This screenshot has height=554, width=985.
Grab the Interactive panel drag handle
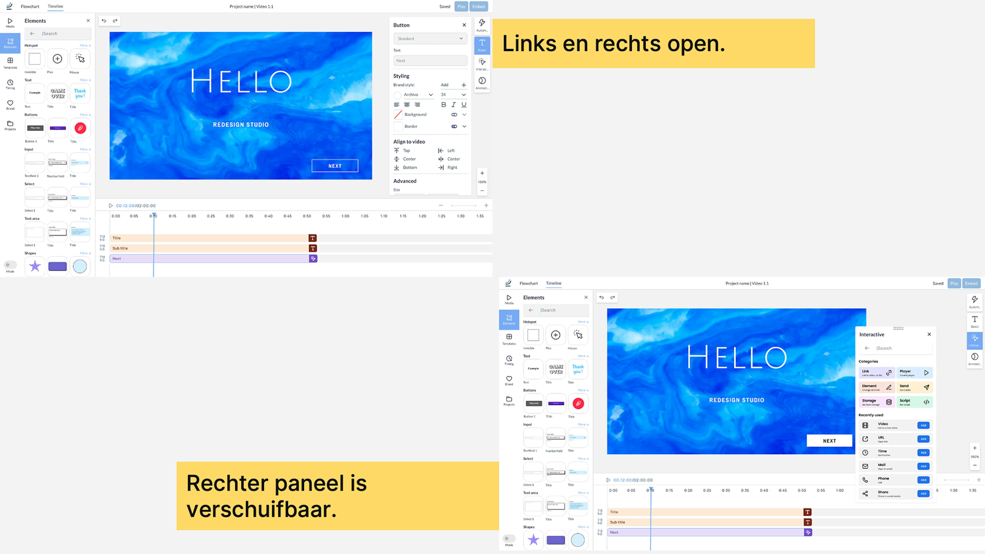pyautogui.click(x=898, y=328)
